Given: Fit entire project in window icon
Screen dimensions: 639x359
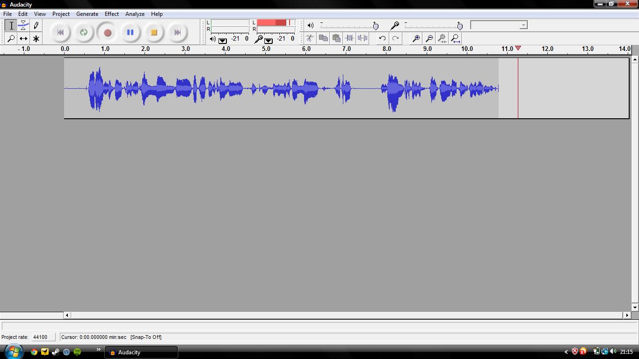Looking at the screenshot, I should click(x=455, y=38).
